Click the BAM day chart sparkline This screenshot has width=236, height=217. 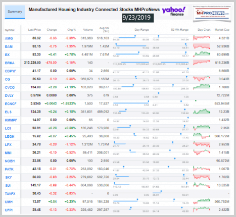tap(202, 46)
